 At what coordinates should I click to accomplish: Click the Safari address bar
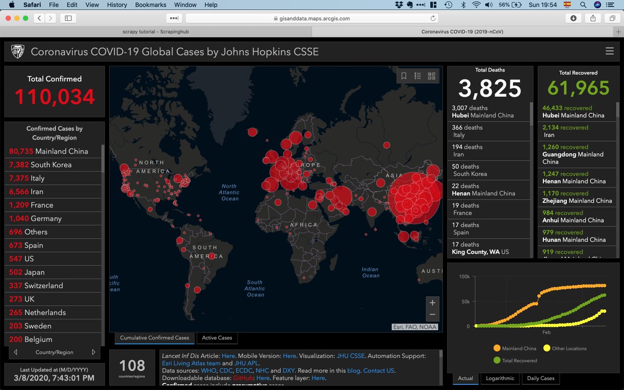pyautogui.click(x=311, y=18)
